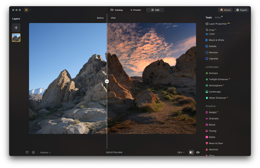Image resolution: width=260 pixels, height=168 pixels.
Task: Toggle before/after compare view button
Action: click(191, 152)
